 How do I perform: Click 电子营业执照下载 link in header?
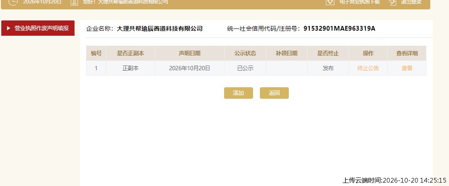point(360,2)
